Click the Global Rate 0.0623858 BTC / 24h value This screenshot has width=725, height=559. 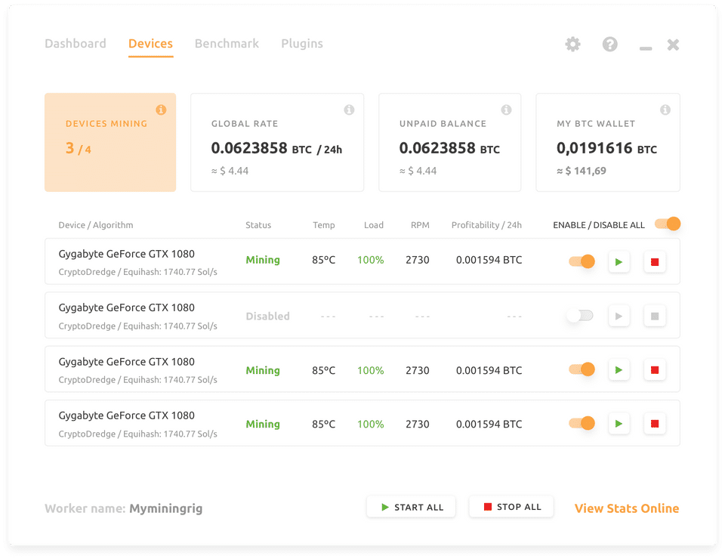(276, 148)
